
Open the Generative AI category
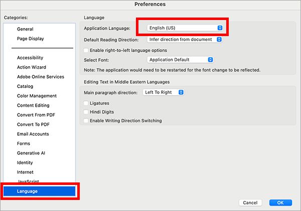click(31, 153)
